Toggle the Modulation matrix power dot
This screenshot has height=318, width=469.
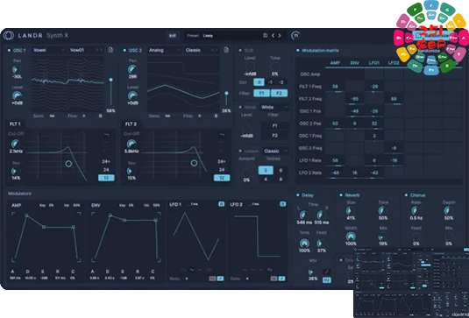click(x=297, y=51)
